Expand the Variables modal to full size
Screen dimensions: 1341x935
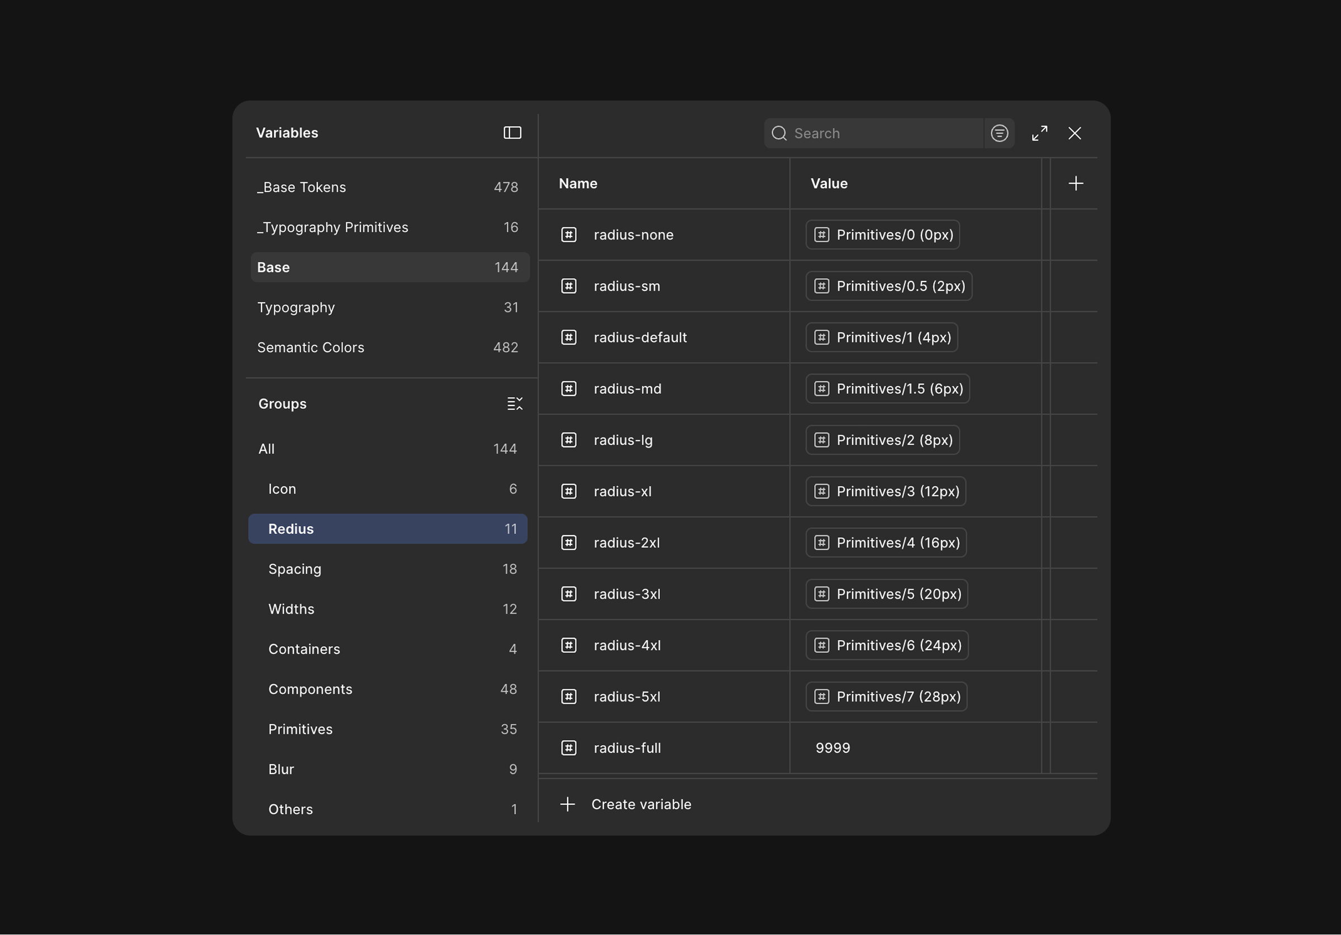[x=1040, y=133]
